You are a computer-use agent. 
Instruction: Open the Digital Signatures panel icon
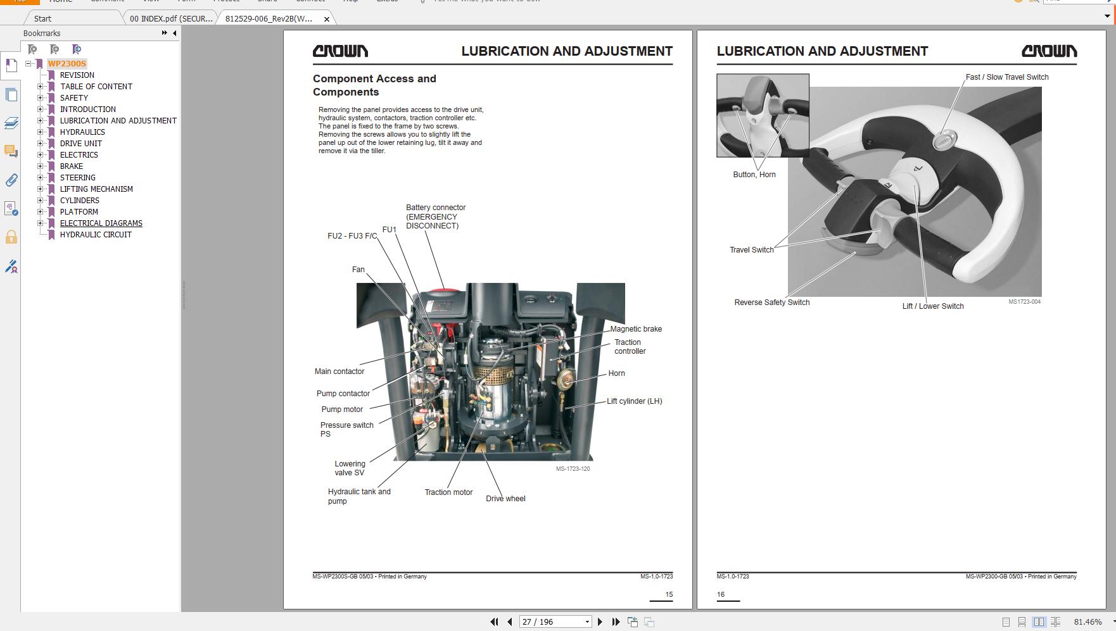pyautogui.click(x=11, y=208)
